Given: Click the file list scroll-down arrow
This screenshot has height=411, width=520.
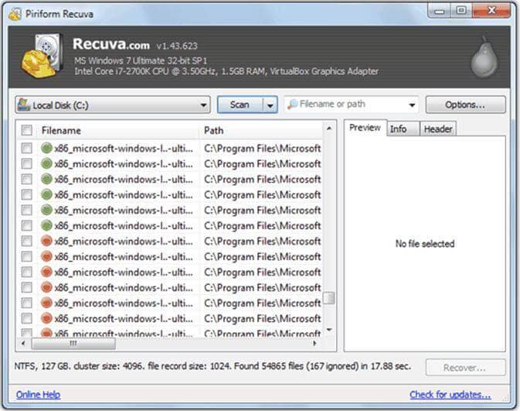Looking at the screenshot, I should pyautogui.click(x=329, y=330).
